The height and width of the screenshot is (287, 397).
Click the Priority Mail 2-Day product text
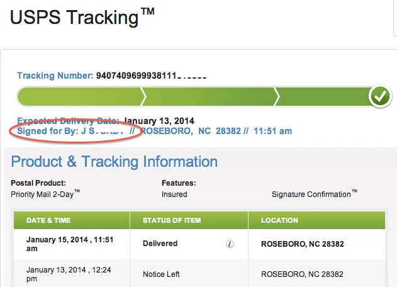coord(45,194)
